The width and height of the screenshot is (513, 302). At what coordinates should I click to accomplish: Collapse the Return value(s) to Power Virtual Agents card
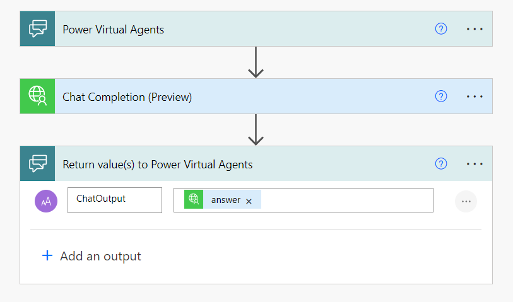pyautogui.click(x=240, y=164)
